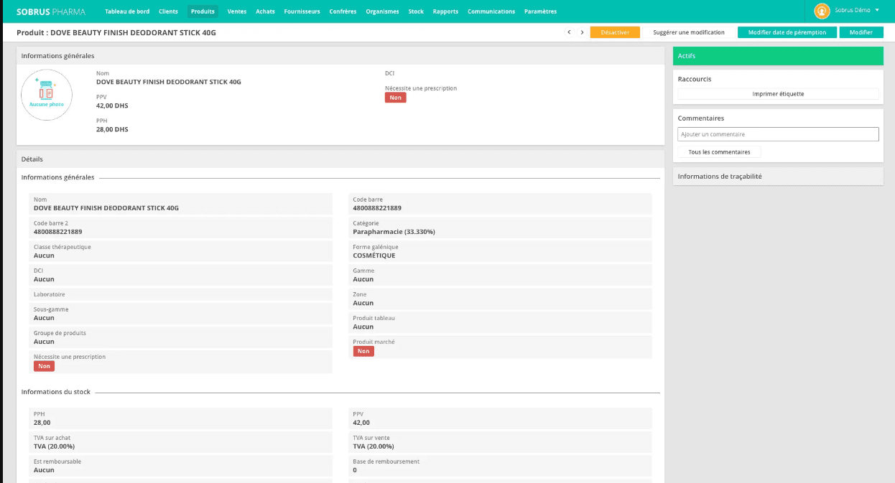Image resolution: width=895 pixels, height=483 pixels.
Task: Click the 'Imprimer étiquette' shortcut button
Action: (778, 94)
